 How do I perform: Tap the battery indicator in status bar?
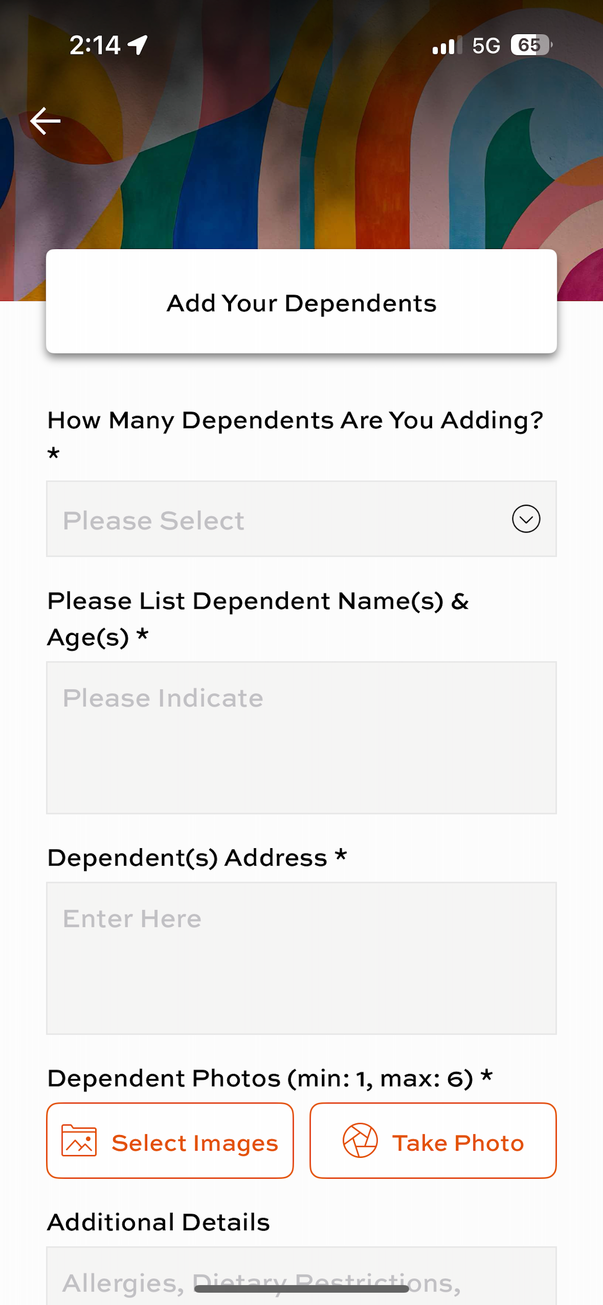tap(532, 45)
